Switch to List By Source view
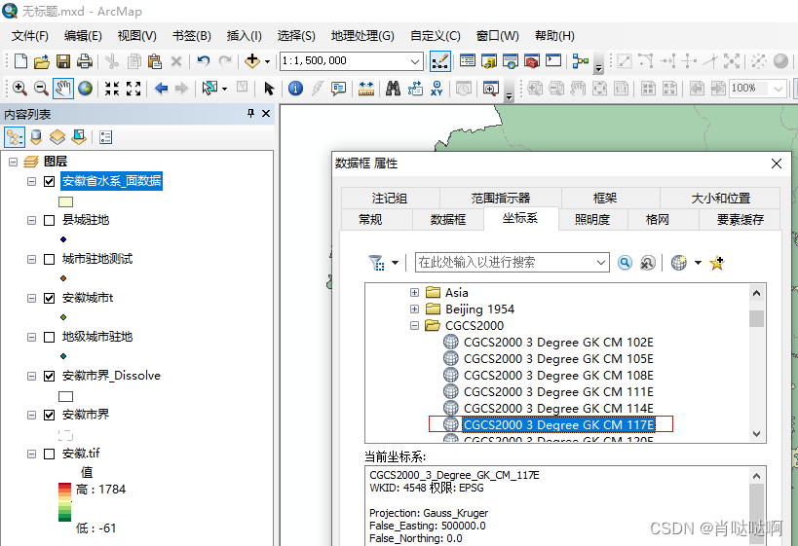The image size is (798, 546). [x=36, y=137]
